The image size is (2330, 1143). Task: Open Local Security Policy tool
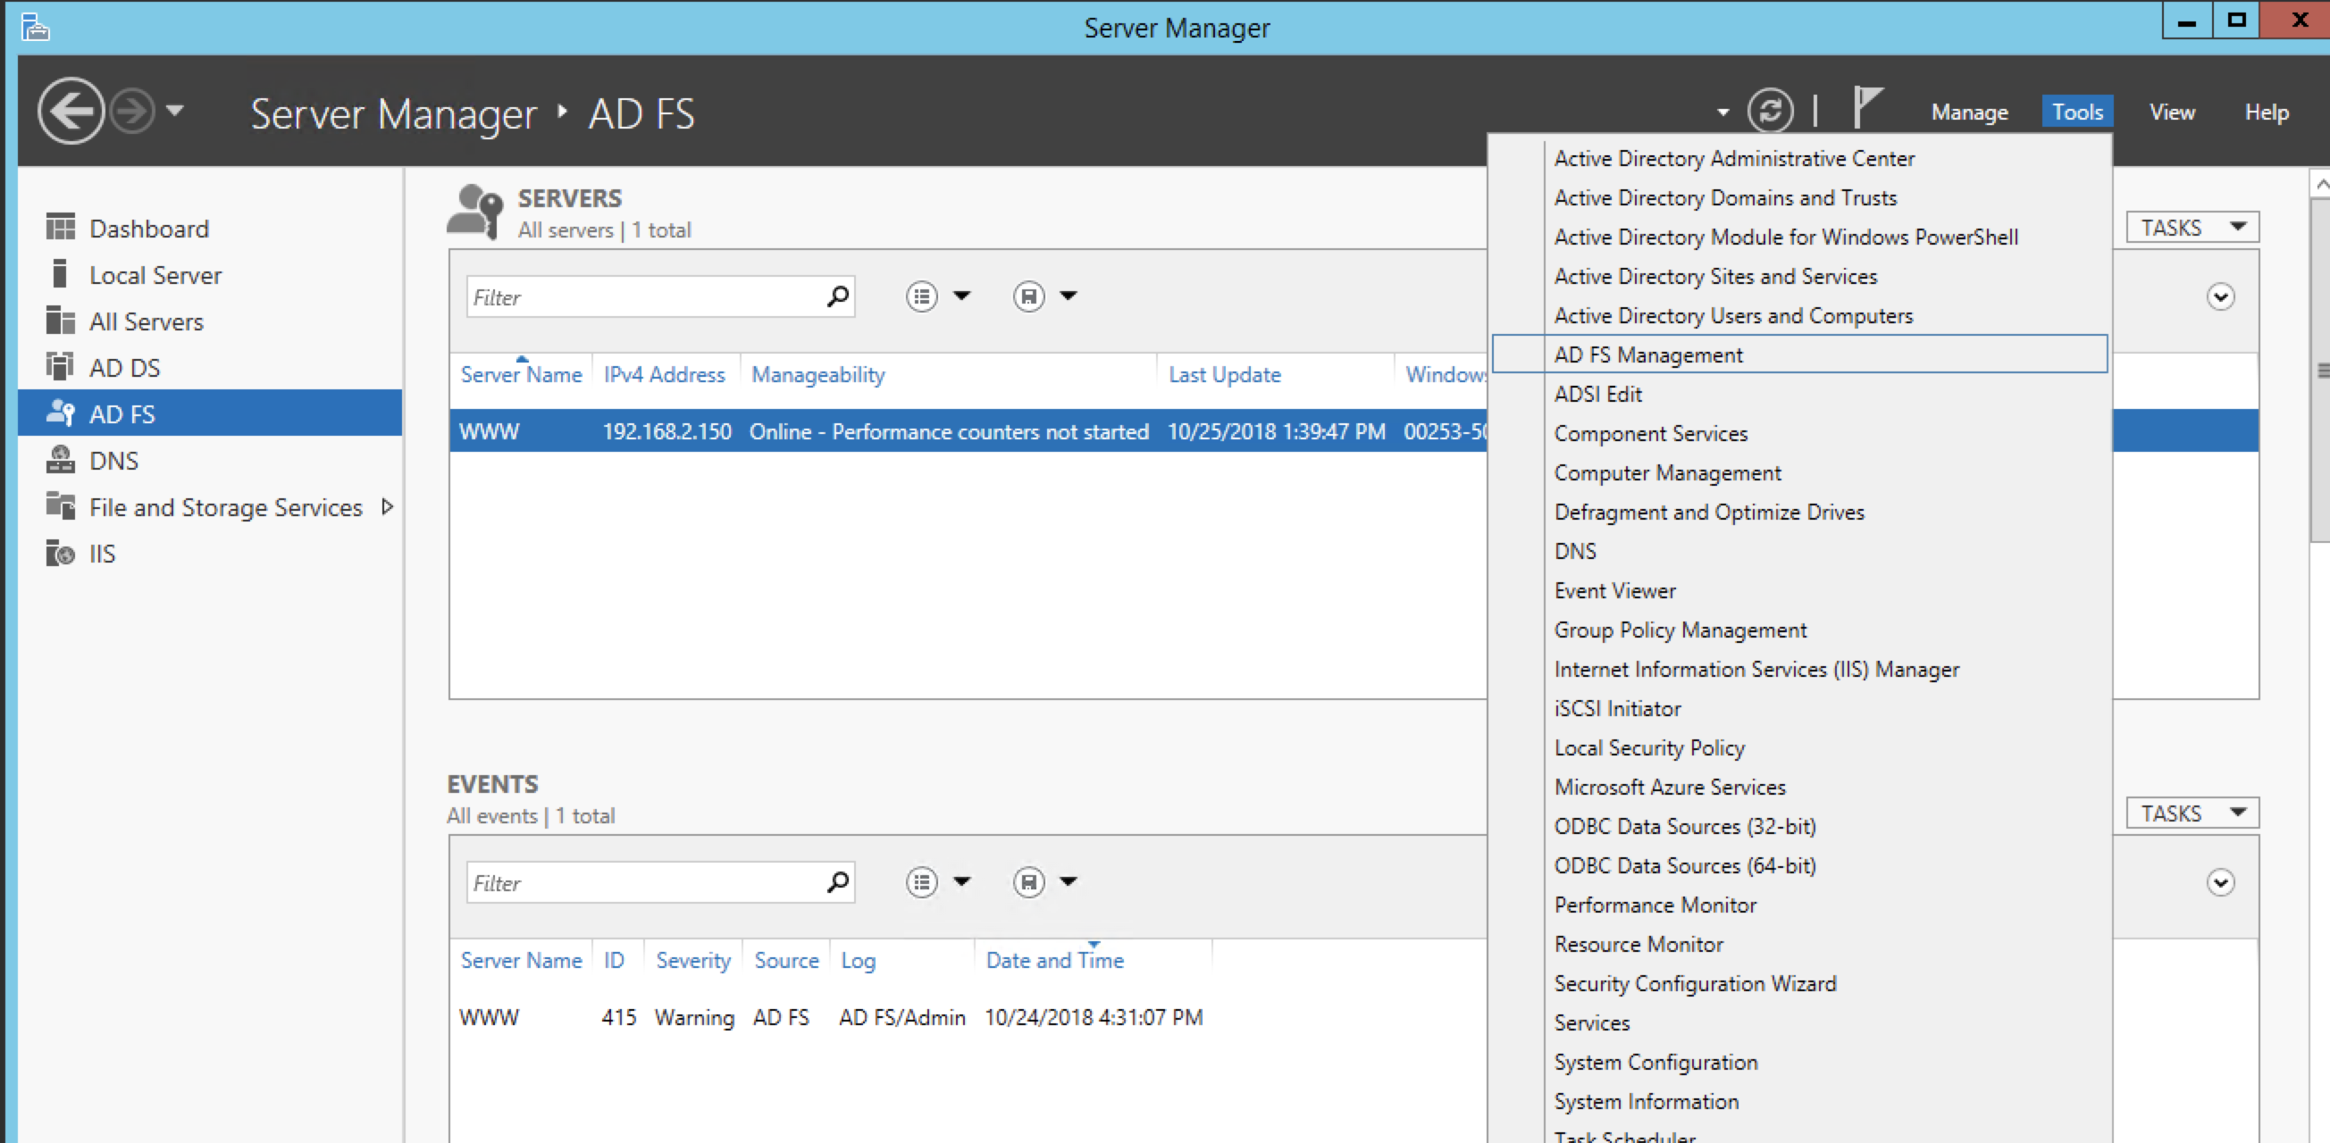[x=1649, y=747]
